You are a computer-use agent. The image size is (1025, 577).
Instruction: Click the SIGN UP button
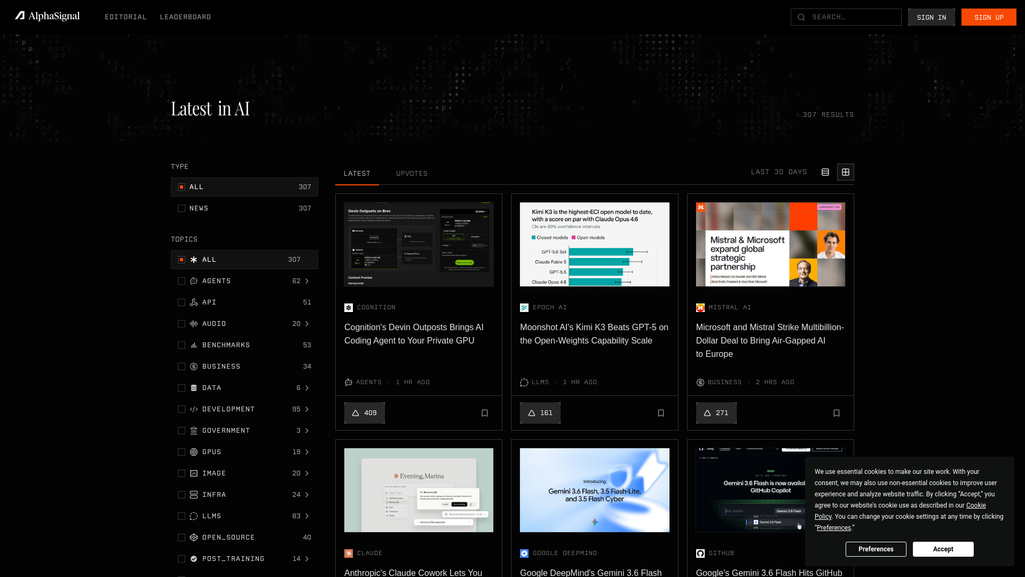pos(989,17)
